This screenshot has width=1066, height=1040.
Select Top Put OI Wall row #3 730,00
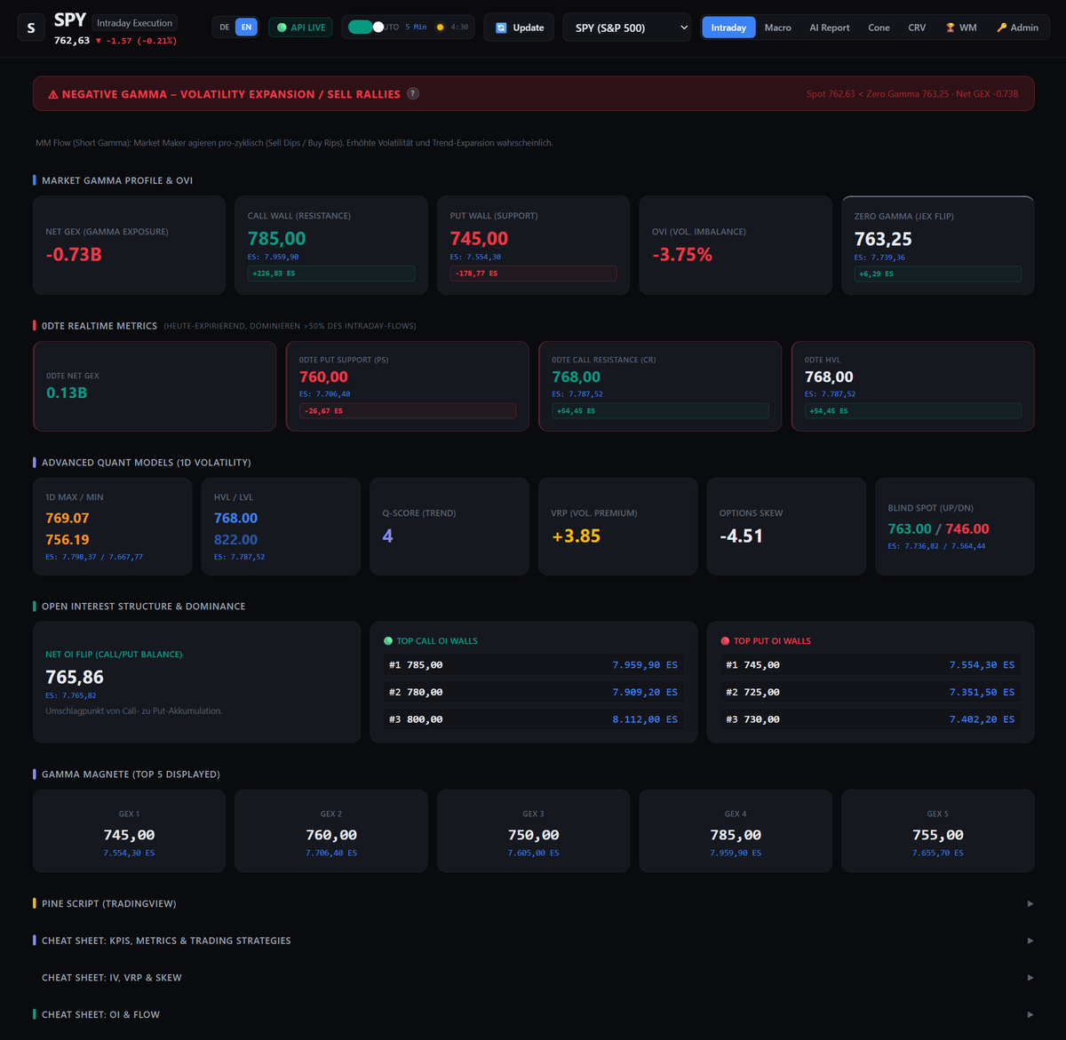click(x=871, y=719)
